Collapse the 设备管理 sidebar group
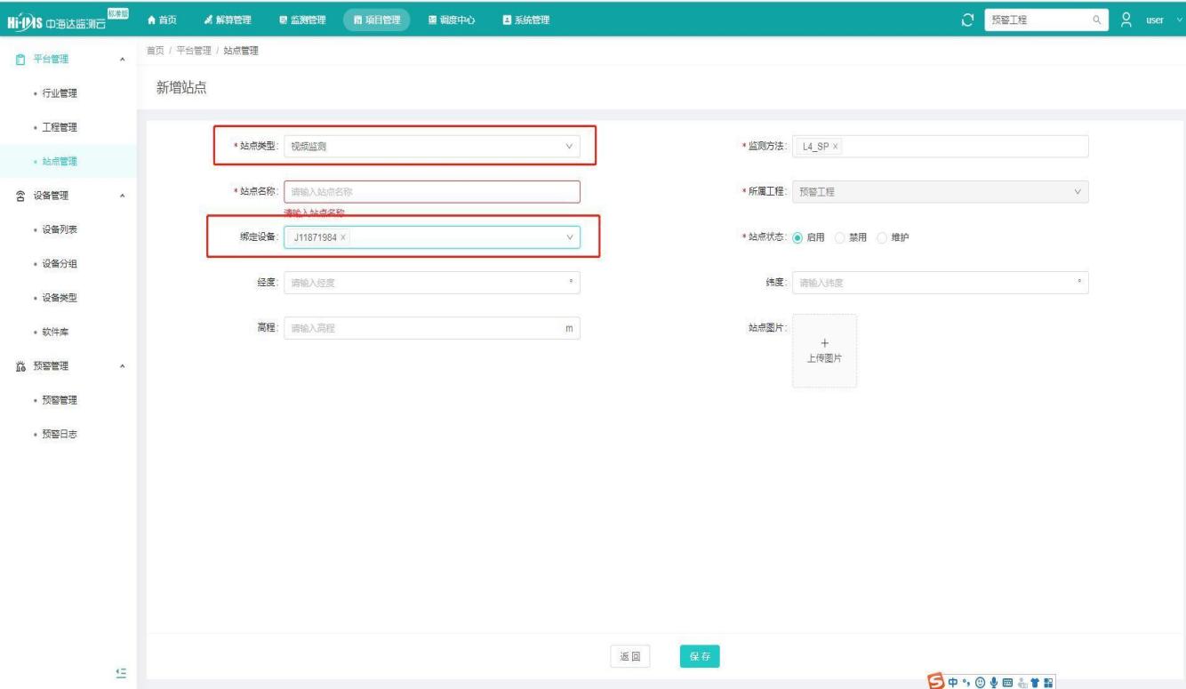1186x689 pixels. (x=123, y=196)
